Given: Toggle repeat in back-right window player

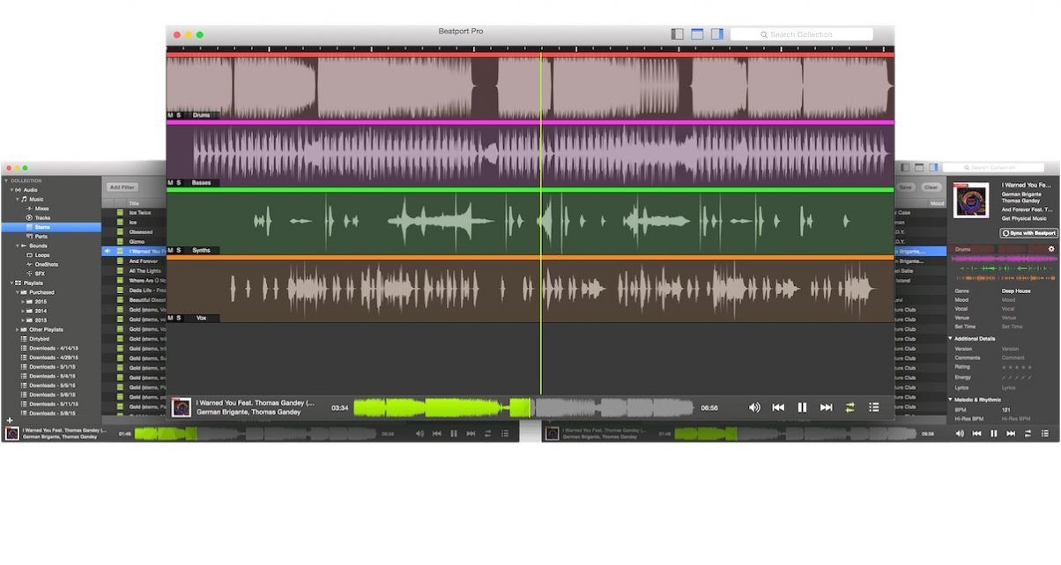Looking at the screenshot, I should tap(1028, 434).
